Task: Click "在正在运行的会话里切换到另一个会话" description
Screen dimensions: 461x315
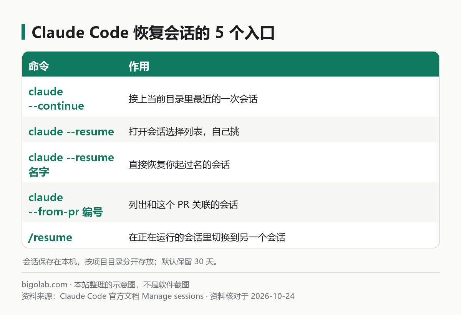Action: click(207, 237)
